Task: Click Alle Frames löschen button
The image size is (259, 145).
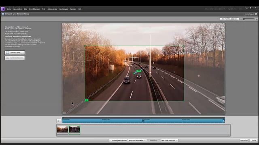Action: coord(229,19)
